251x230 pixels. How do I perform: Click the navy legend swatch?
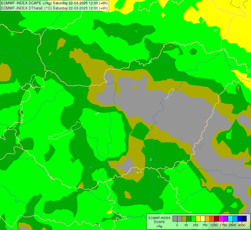(244, 218)
